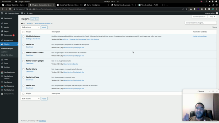Image resolution: width=219 pixels, height=123 pixels.
Task: Deactivate the Tamila API plugin
Action: point(30,47)
